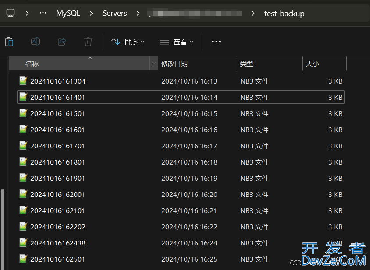Select the NB3 icon of file 20241016161501
Screen dimensions: 370x270
(x=23, y=113)
